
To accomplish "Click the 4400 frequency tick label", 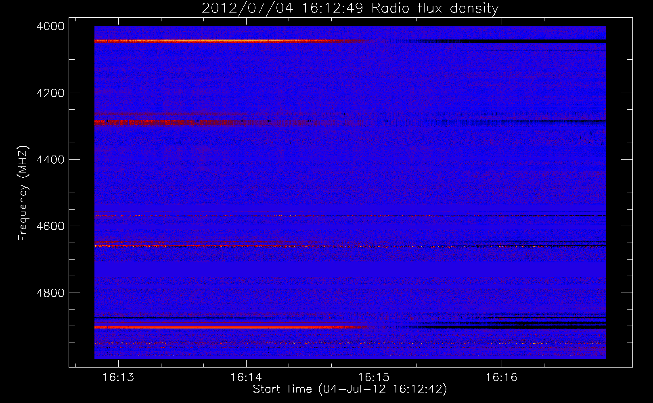I will click(x=50, y=160).
